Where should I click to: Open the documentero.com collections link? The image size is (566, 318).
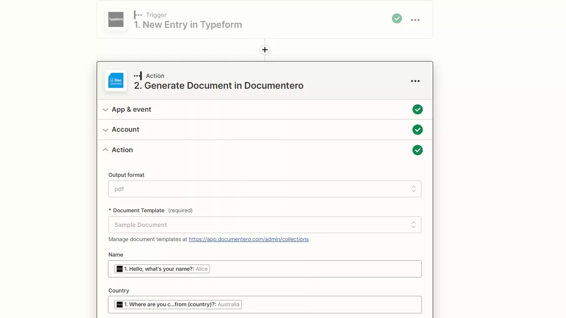(248, 239)
